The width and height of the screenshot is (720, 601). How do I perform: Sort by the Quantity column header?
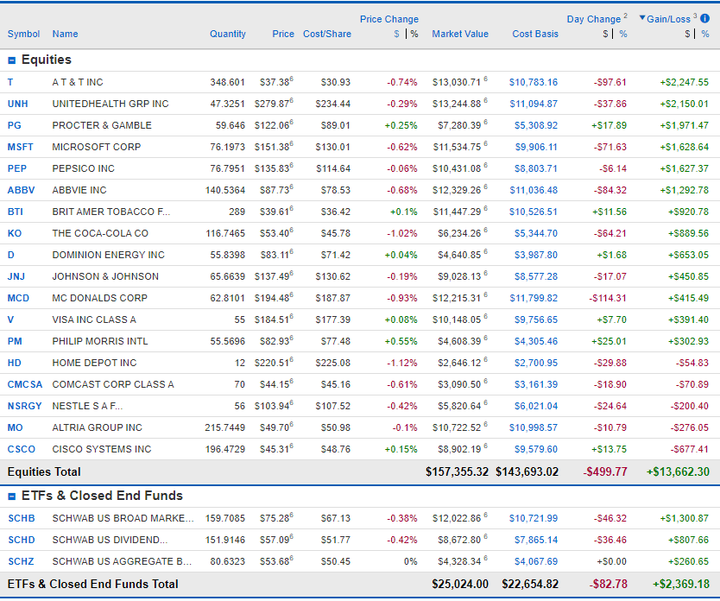pos(228,34)
